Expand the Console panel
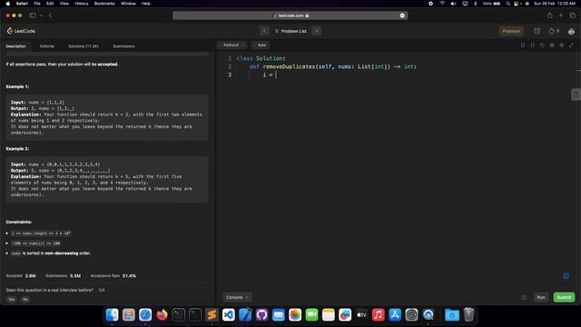Screen dimensions: 581x327 [237, 297]
